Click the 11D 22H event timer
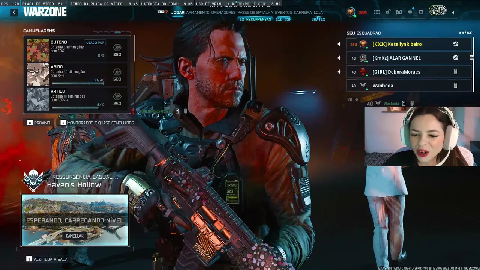Viewport: 480px width, 270px height. 283,19
